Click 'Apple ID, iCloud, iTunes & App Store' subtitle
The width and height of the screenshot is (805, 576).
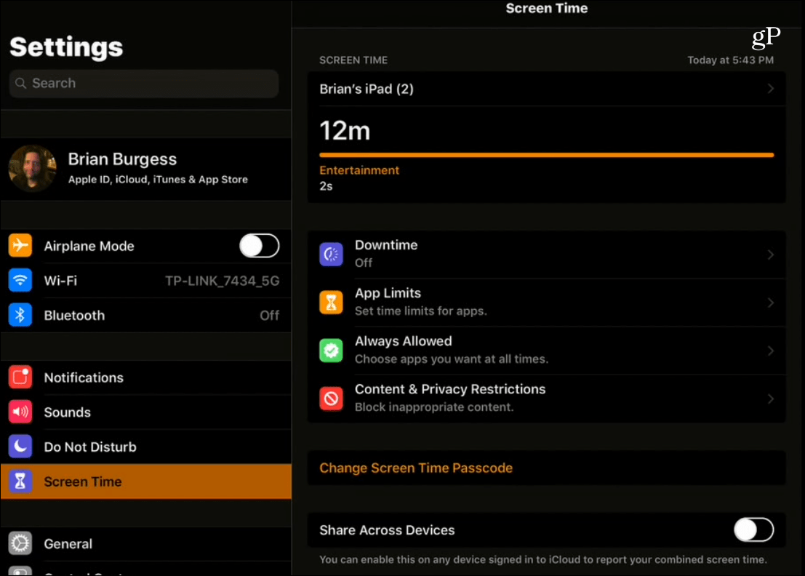point(158,180)
